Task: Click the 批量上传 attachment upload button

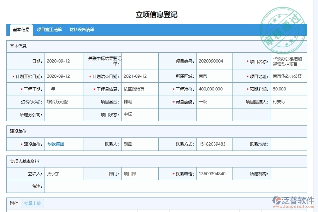Action: (32, 204)
